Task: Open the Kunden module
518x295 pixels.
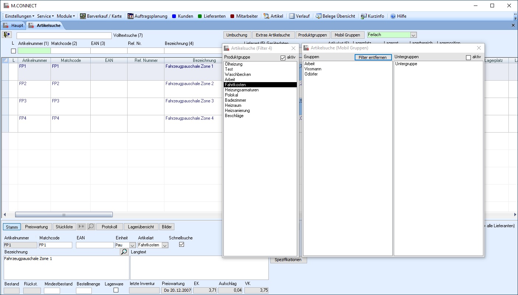Action: click(x=182, y=16)
